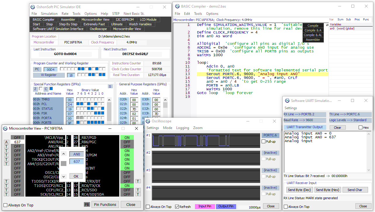The image size is (375, 212).
Task: Click the 637 value field in AN0 popup
Action: point(77,161)
